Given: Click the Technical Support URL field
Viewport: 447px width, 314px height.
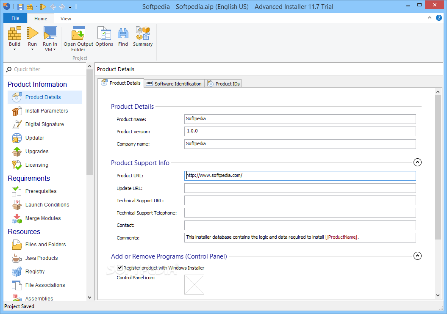Looking at the screenshot, I should click(x=300, y=200).
